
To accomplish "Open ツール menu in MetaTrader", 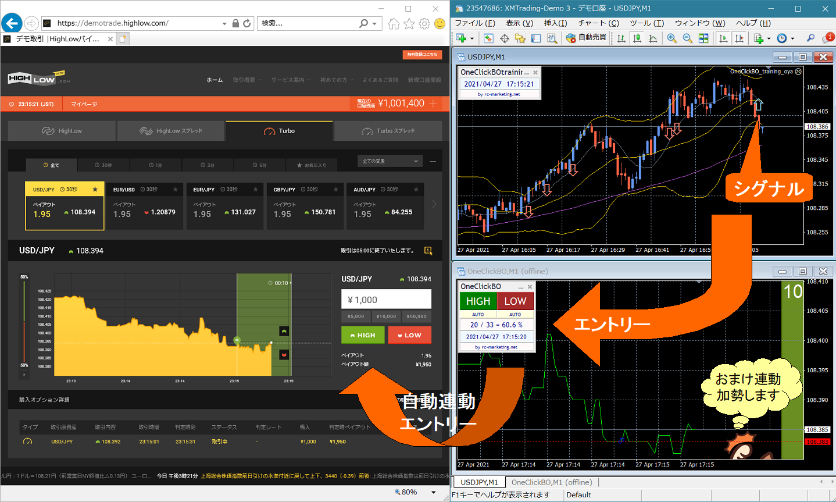I will [646, 23].
